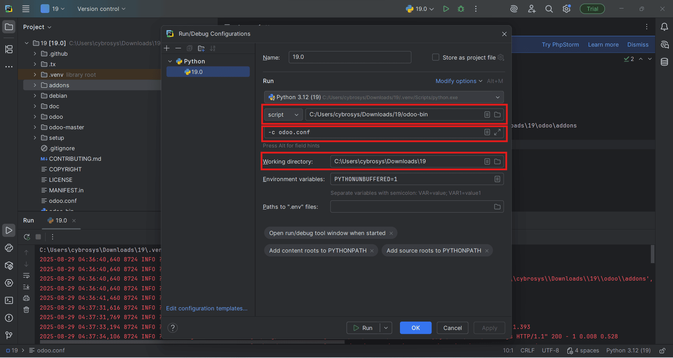Screen dimensions: 673x358
Task: Open Project panel header menu
Action: [x=37, y=27]
